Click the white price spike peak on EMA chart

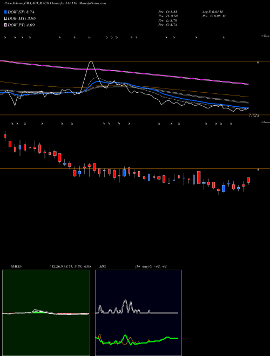tap(91, 61)
